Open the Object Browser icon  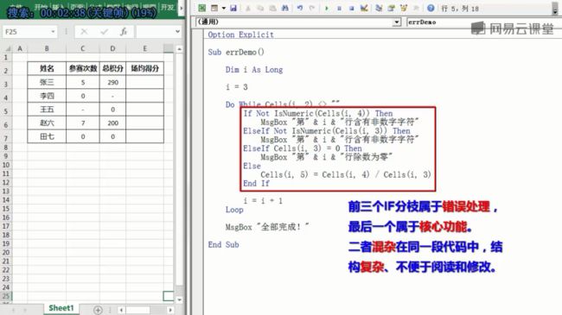click(x=404, y=8)
